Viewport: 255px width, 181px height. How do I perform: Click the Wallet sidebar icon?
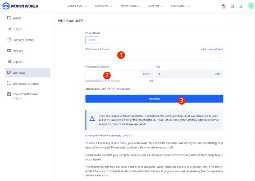[9, 18]
